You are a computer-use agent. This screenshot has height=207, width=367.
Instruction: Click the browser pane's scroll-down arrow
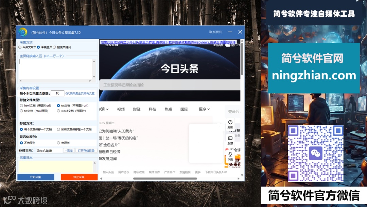pos(242,175)
